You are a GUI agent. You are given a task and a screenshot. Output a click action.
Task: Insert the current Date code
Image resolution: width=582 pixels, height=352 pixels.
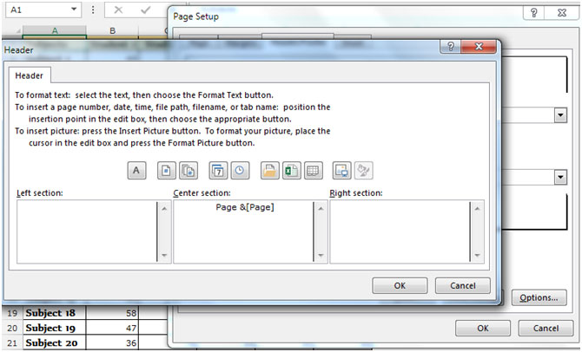point(219,171)
